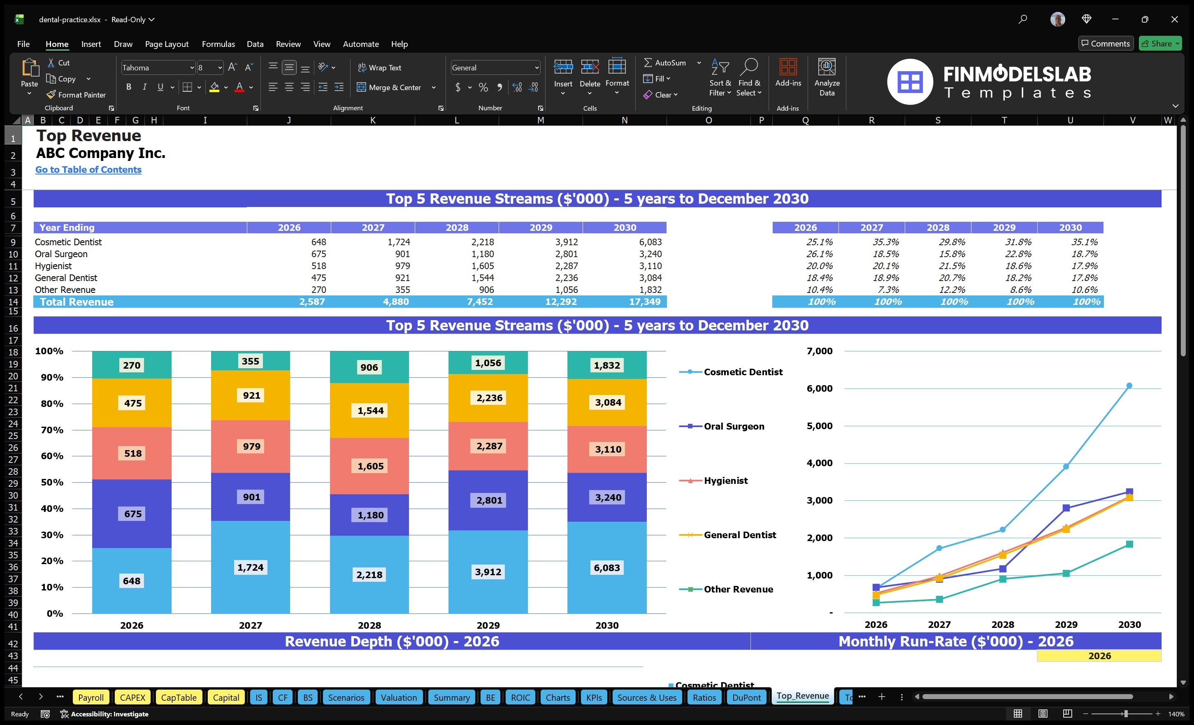The height and width of the screenshot is (725, 1194).
Task: Click the Go to Table of Contents link
Action: [x=88, y=170]
